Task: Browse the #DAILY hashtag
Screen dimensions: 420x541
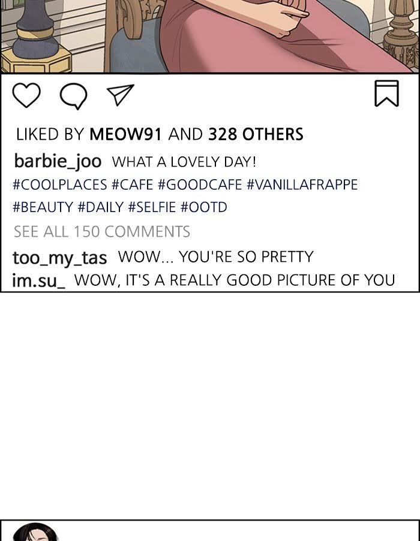Action: [x=101, y=208]
